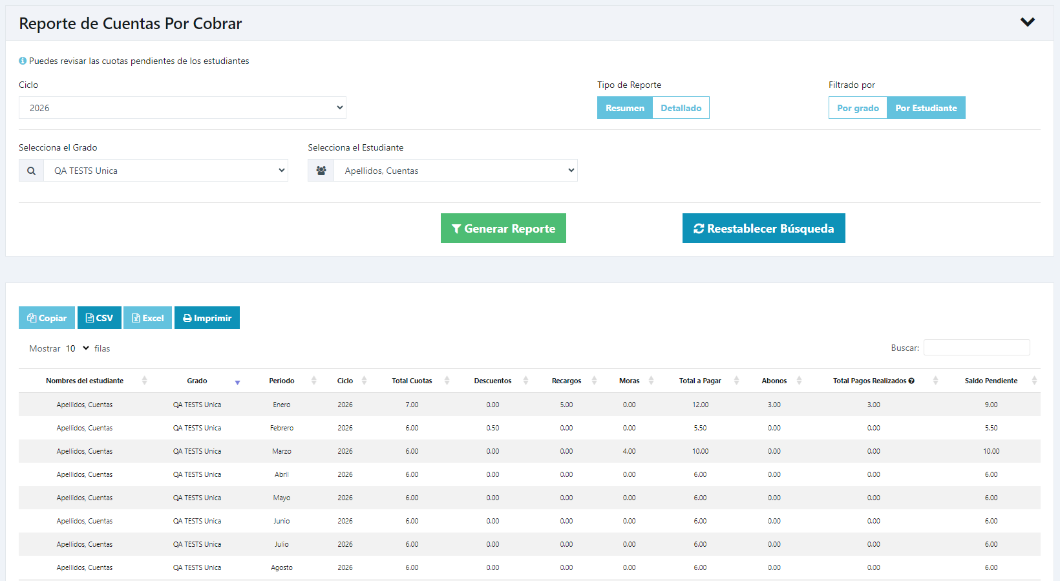Click the Reporte de Cuentas Por Cobrar heading

click(x=130, y=23)
